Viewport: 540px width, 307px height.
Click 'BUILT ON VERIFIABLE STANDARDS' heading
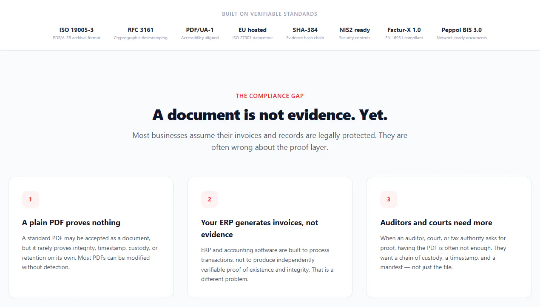tap(270, 14)
